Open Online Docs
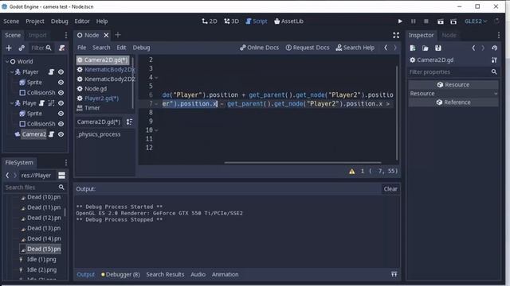The image size is (510, 286). tap(259, 48)
